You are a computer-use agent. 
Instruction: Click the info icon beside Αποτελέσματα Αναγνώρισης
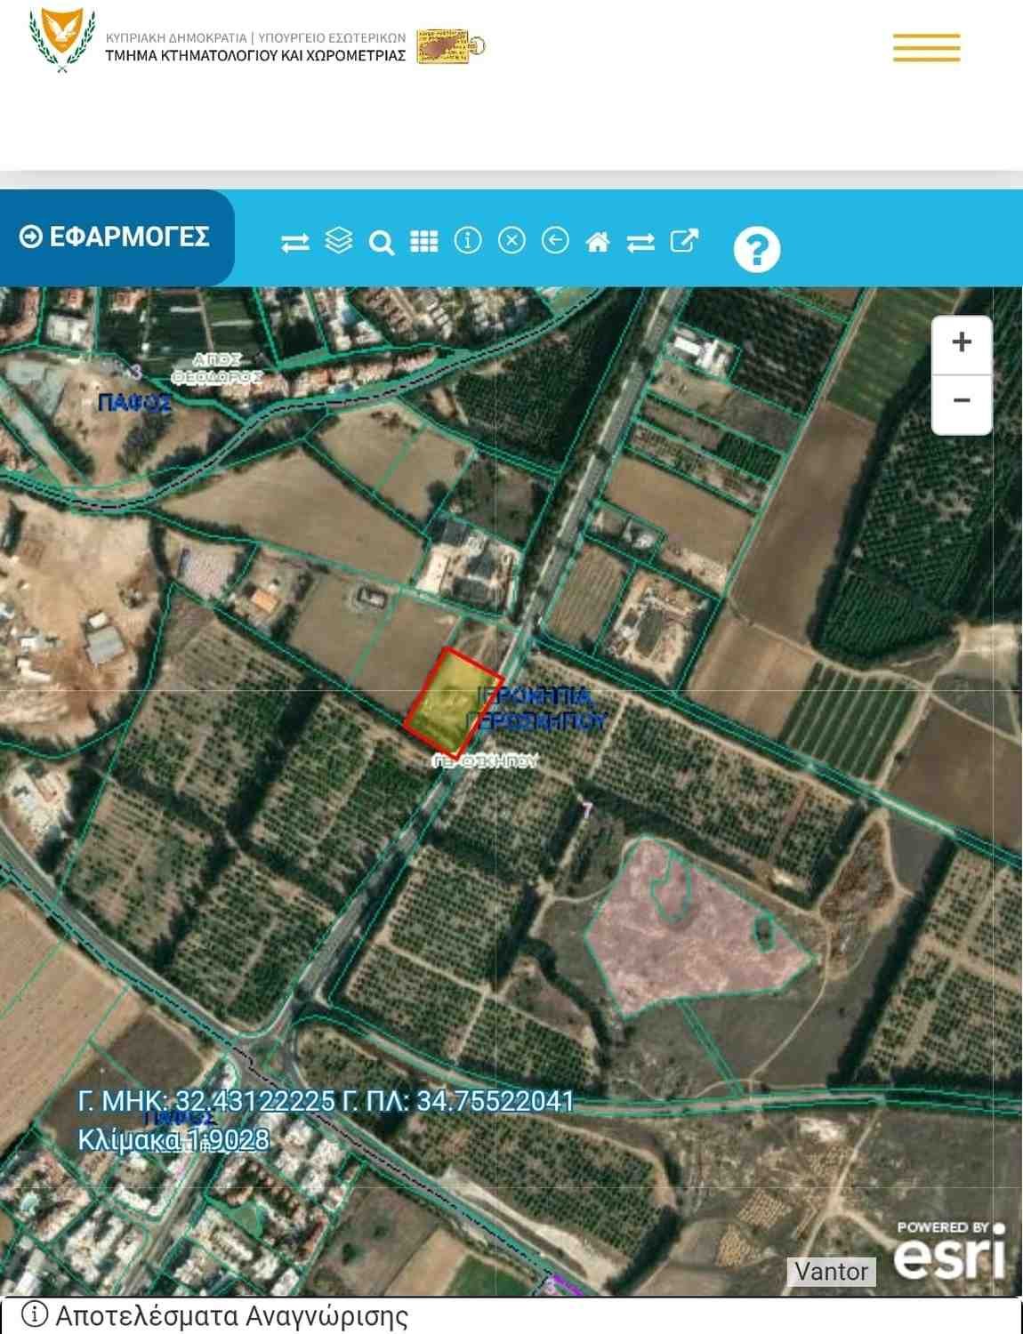pyautogui.click(x=34, y=1314)
